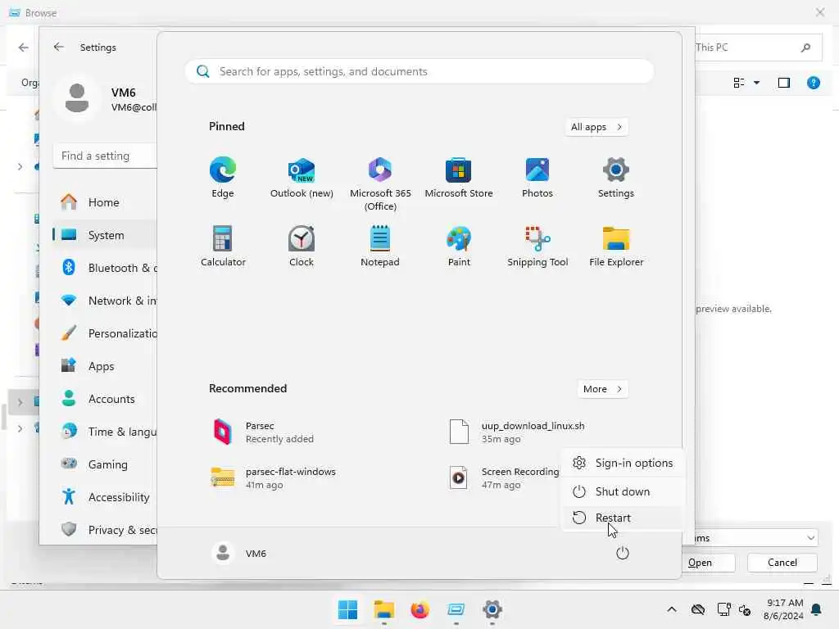Open File Explorer from the taskbar
The height and width of the screenshot is (629, 839).
383,609
